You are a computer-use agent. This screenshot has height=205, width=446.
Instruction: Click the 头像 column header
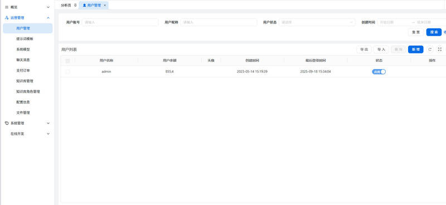[211, 61]
